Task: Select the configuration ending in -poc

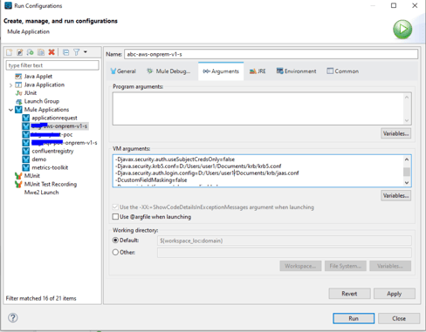Action: [52, 134]
